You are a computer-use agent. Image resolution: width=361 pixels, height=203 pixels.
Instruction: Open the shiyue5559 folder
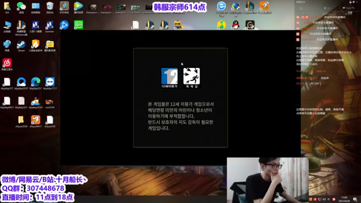21,121
